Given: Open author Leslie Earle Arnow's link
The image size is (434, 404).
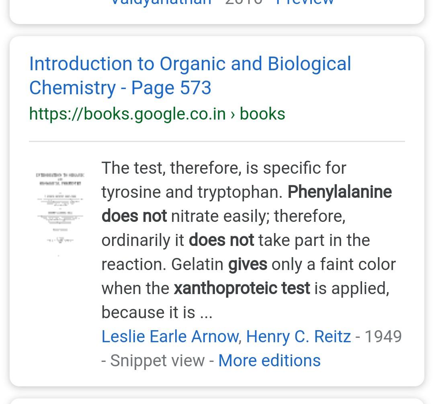Looking at the screenshot, I should click(x=171, y=337).
